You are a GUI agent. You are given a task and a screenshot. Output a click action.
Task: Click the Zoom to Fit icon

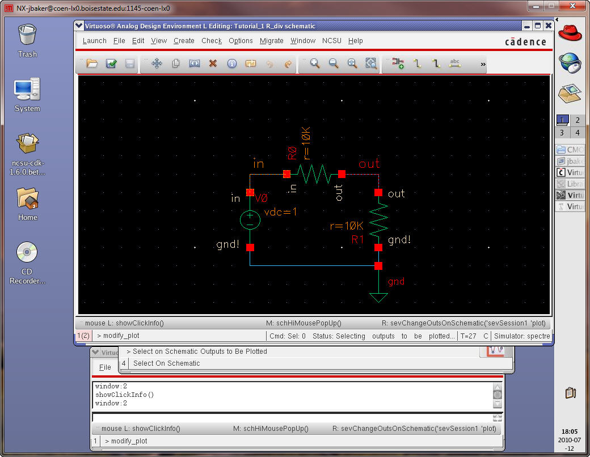coord(352,64)
